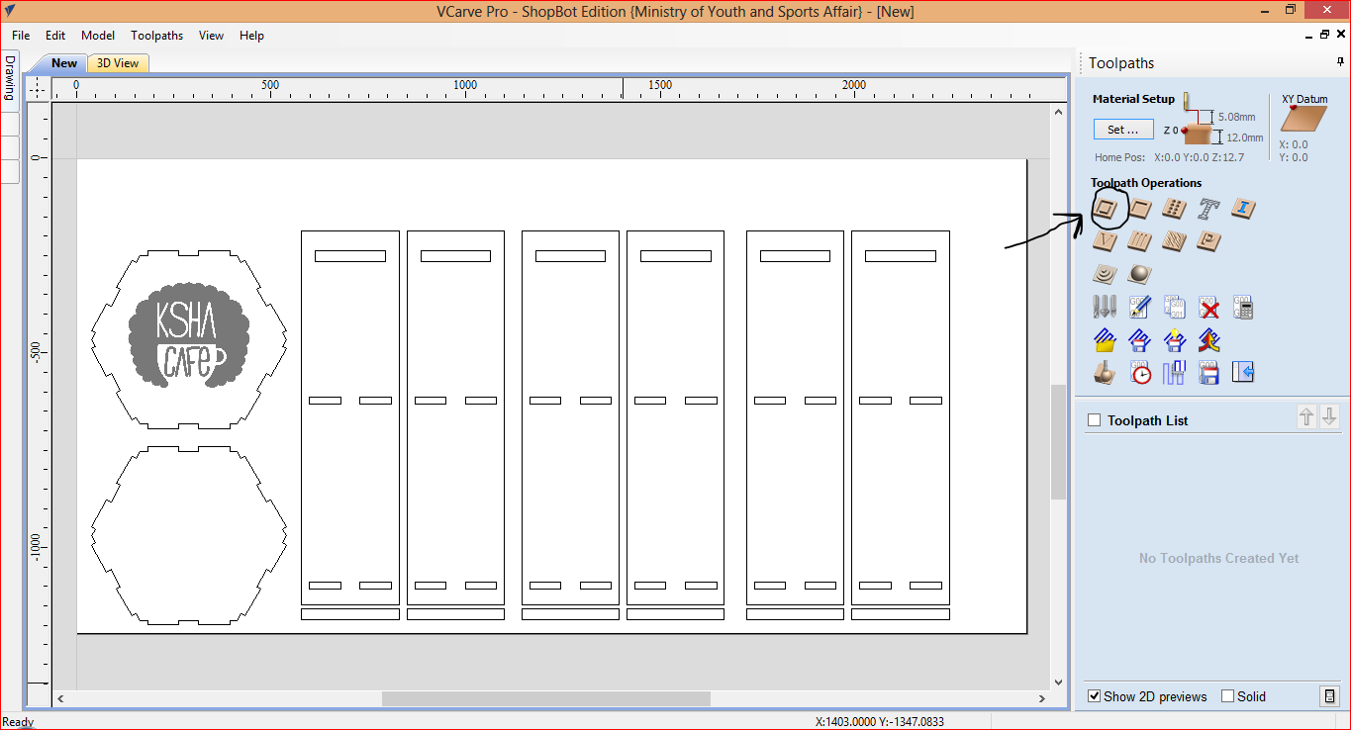
Task: Click the canvas scroll right arrow
Action: (x=1042, y=698)
